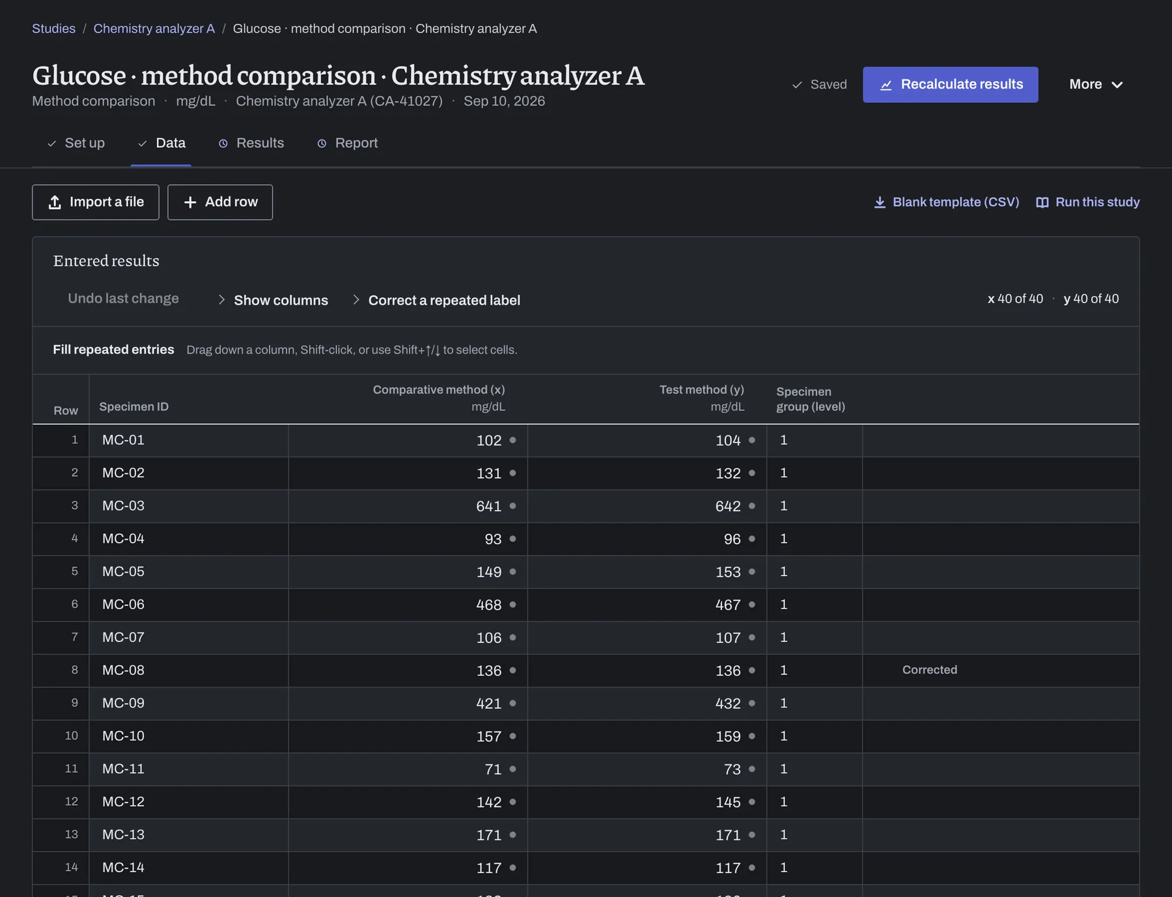This screenshot has width=1172, height=897.
Task: Click the book icon beside Run this study
Action: coord(1042,202)
